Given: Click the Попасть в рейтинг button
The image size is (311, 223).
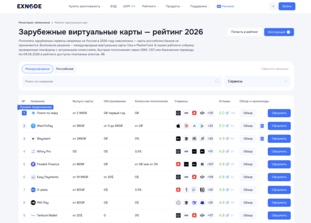Looking at the screenshot, I should (x=244, y=32).
